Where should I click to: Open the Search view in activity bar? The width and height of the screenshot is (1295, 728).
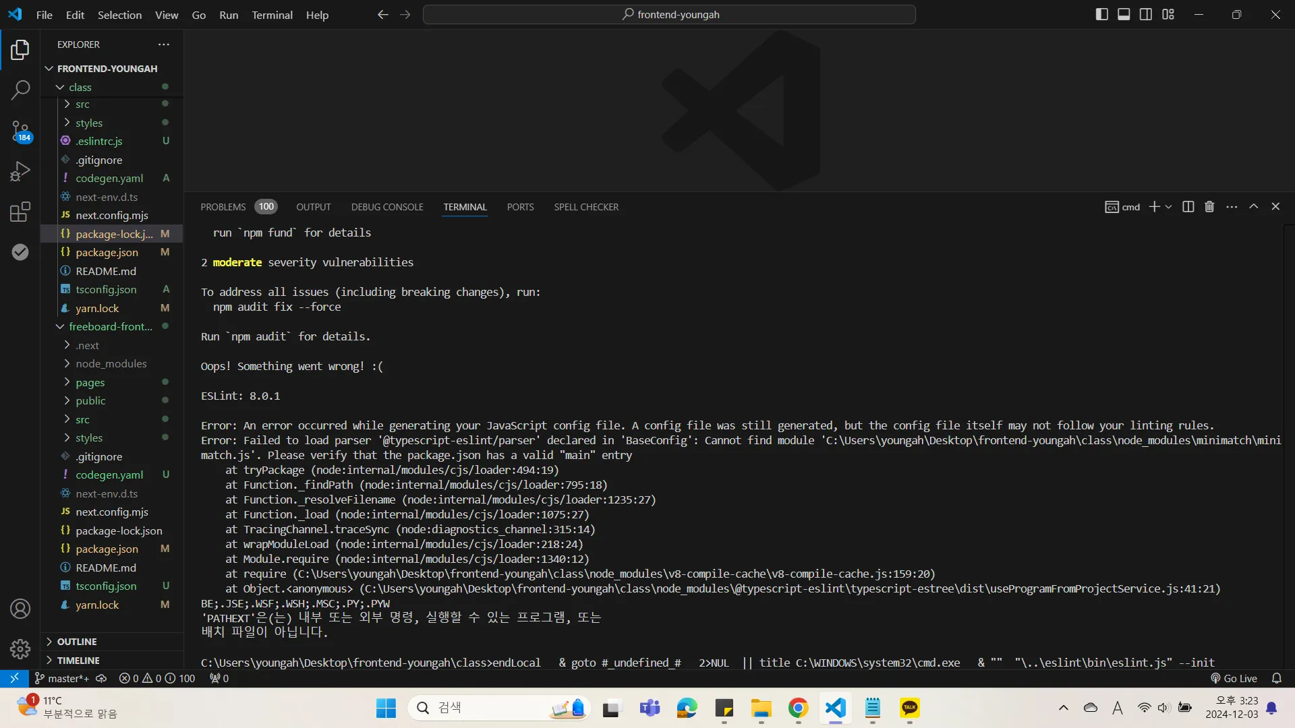(20, 90)
